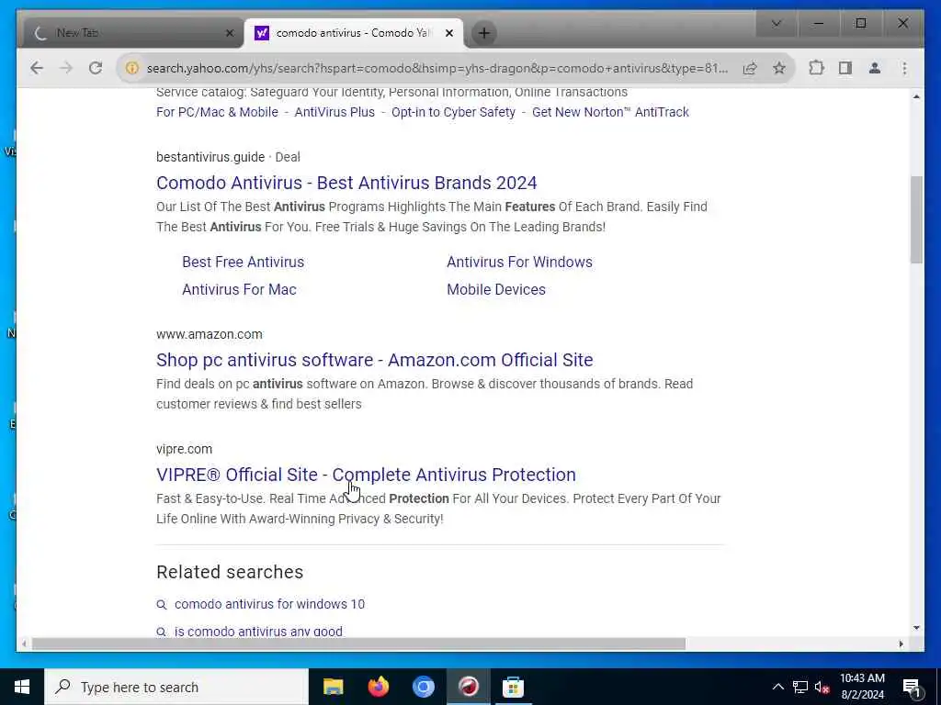
Task: Click the vipre.com domain text
Action: click(x=184, y=449)
